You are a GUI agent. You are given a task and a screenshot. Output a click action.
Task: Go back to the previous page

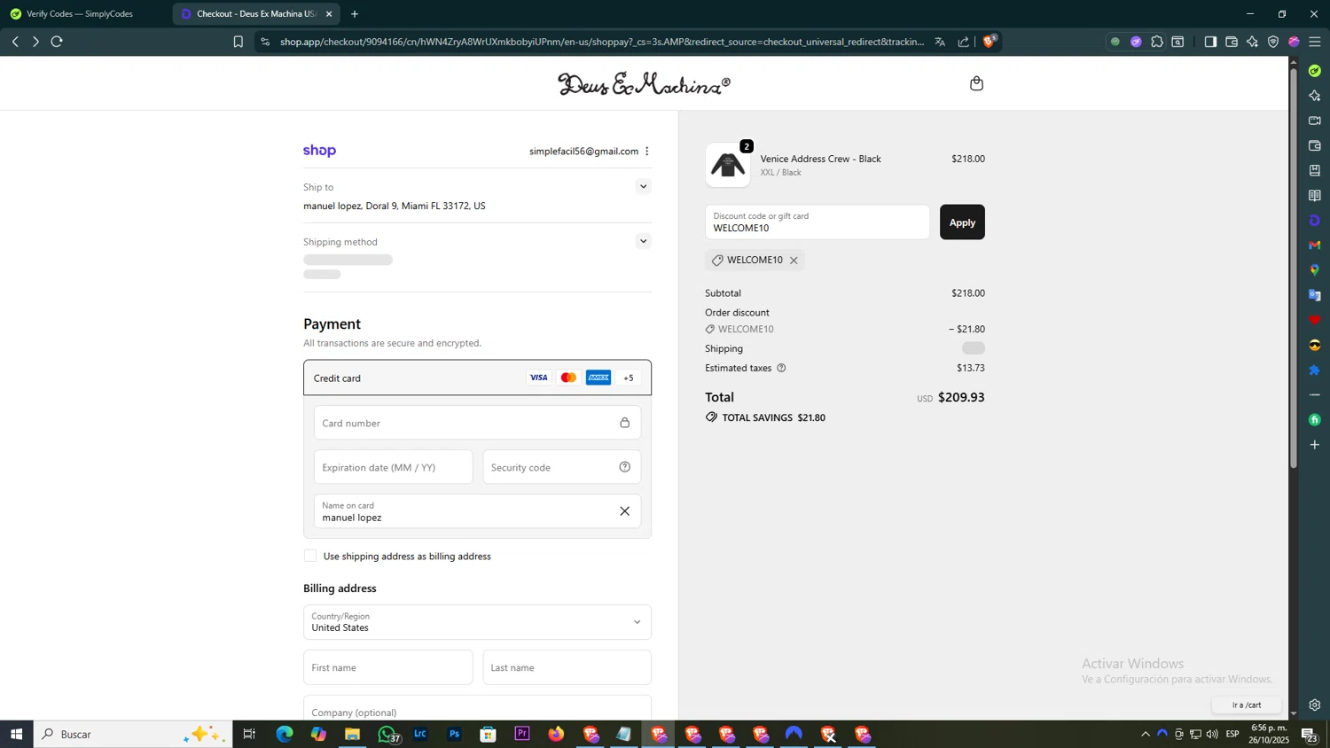14,42
